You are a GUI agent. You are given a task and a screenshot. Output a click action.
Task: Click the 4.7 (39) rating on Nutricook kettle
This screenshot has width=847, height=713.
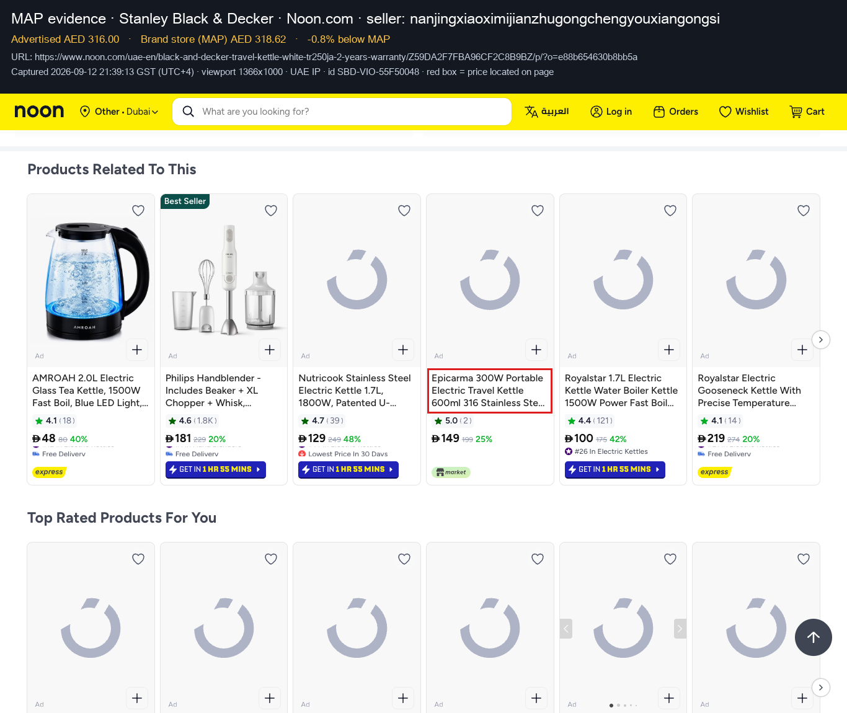pyautogui.click(x=322, y=421)
